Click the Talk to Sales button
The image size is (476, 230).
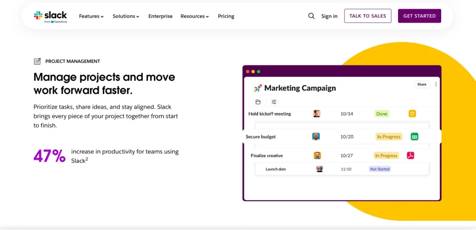[x=368, y=16]
